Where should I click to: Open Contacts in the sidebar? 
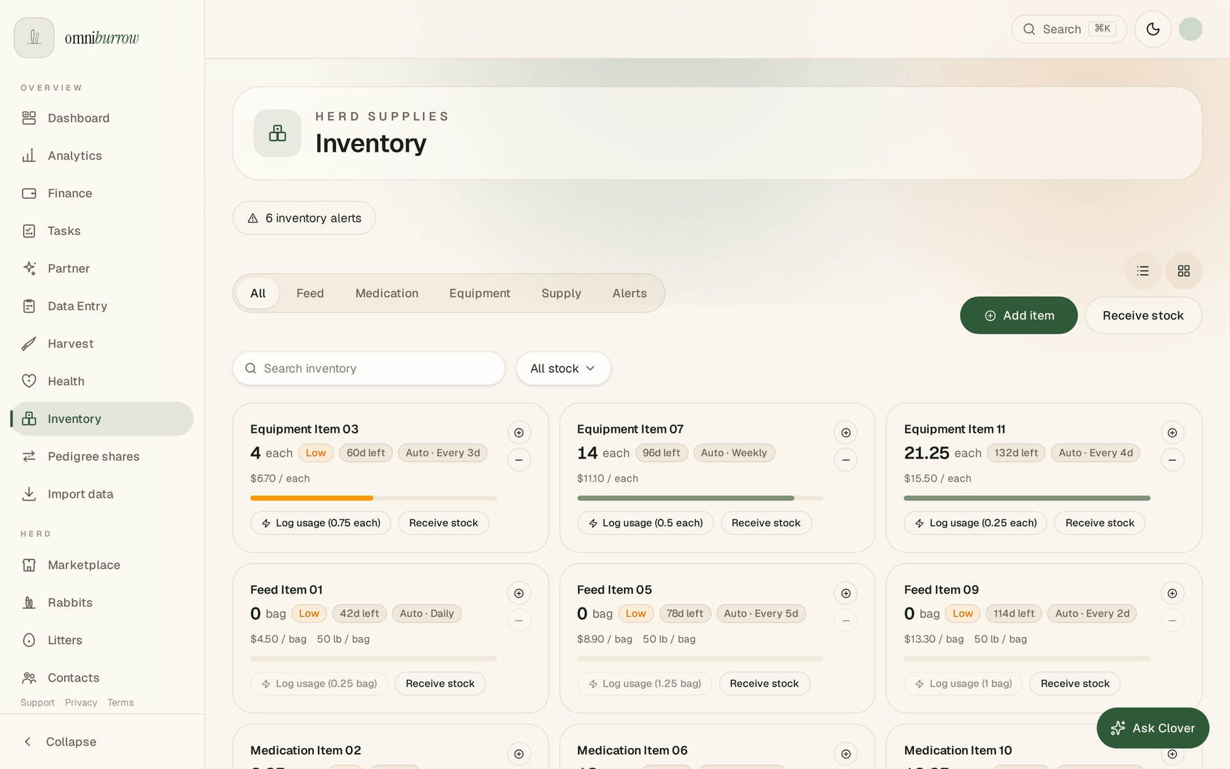click(x=102, y=678)
